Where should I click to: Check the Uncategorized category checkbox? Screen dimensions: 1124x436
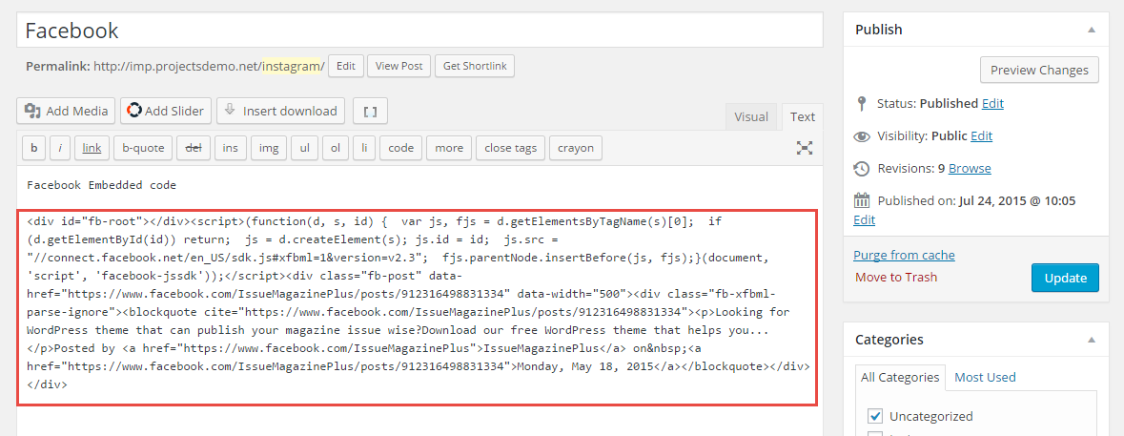pyautogui.click(x=875, y=416)
